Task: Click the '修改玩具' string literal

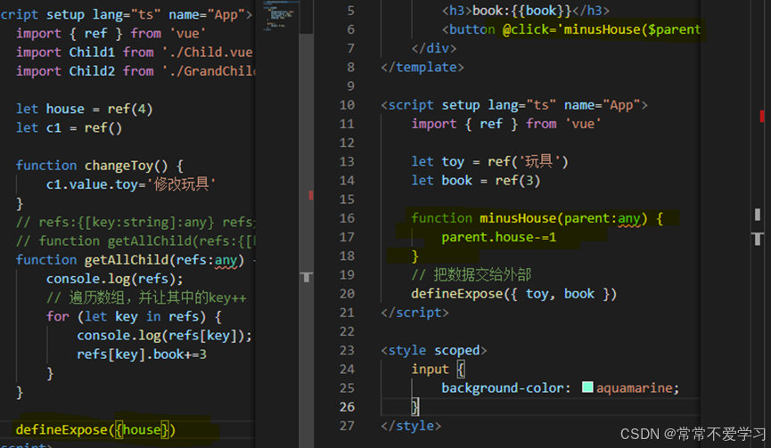Action: point(181,184)
